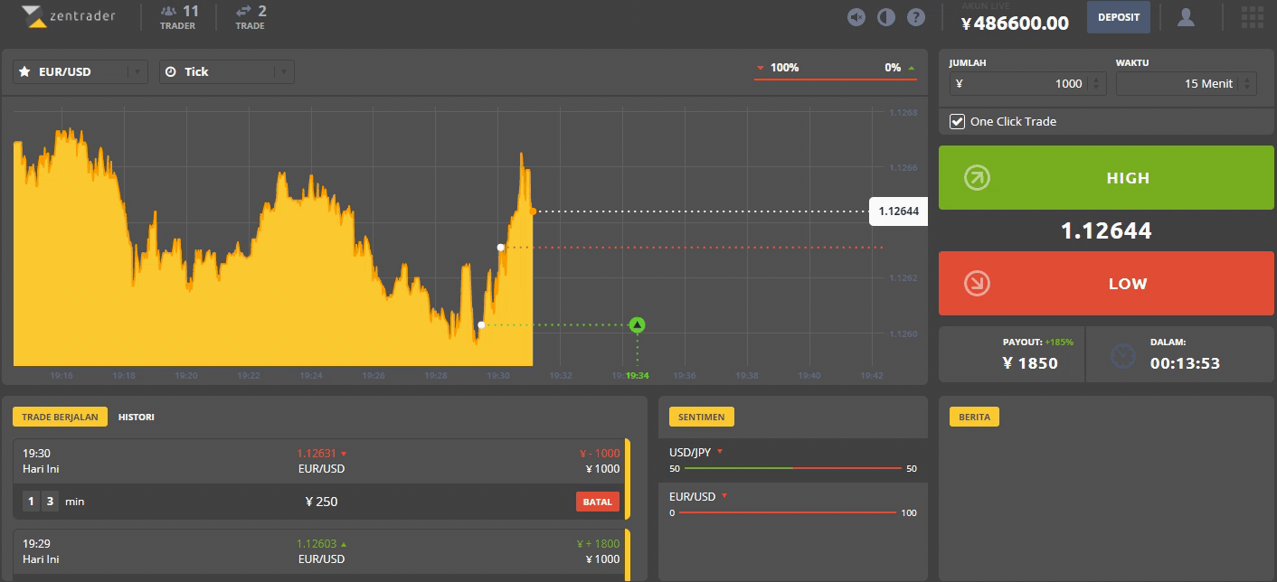Click the 19:34 expiry time label
Screen dimensions: 1277x582
(x=638, y=375)
